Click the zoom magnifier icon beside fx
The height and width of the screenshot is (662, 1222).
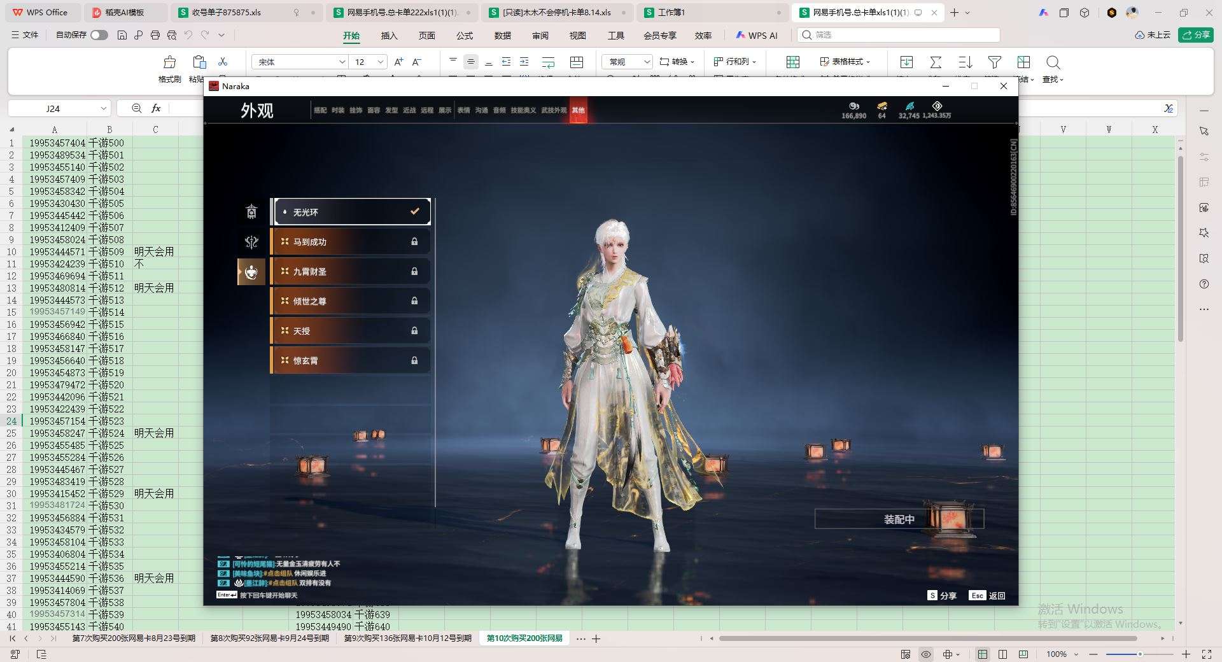point(136,109)
